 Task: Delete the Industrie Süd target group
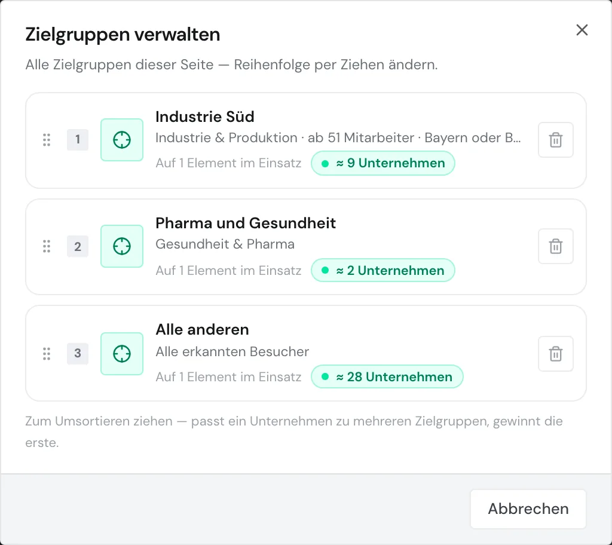(x=555, y=140)
